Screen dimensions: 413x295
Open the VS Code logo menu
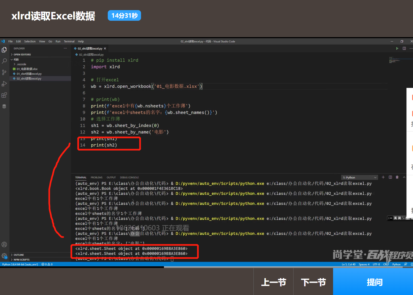[3, 41]
